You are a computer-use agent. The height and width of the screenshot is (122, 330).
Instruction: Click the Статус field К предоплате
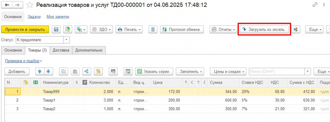pyautogui.click(x=40, y=40)
